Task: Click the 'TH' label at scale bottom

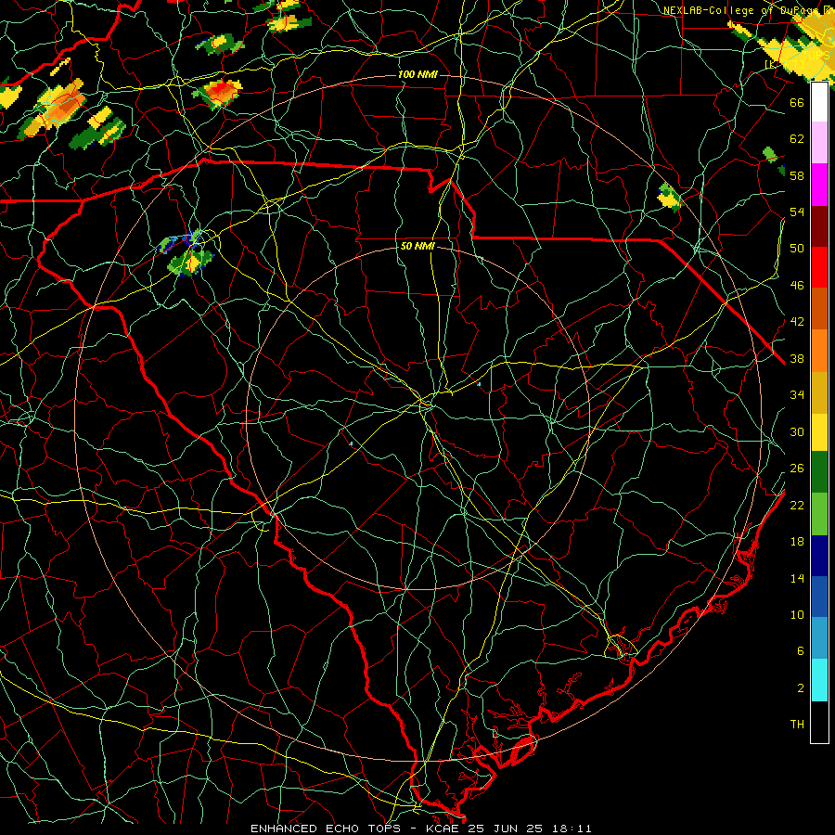Action: [x=797, y=725]
